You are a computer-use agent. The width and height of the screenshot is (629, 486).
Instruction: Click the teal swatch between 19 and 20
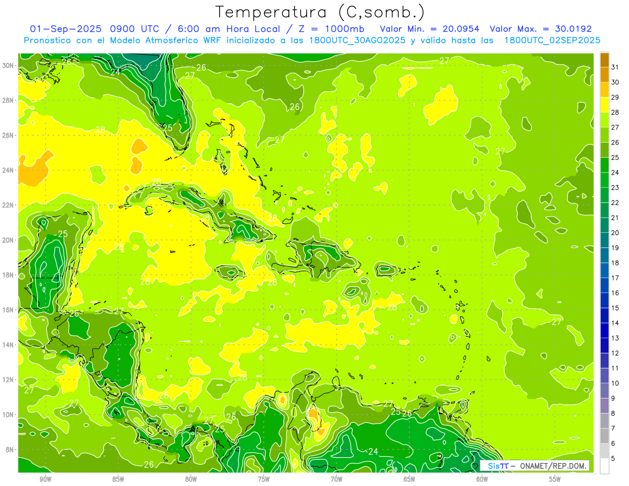click(x=604, y=240)
